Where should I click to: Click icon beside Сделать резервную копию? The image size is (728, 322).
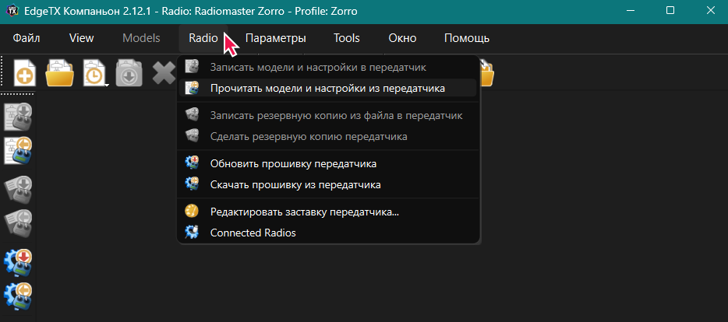pyautogui.click(x=192, y=135)
